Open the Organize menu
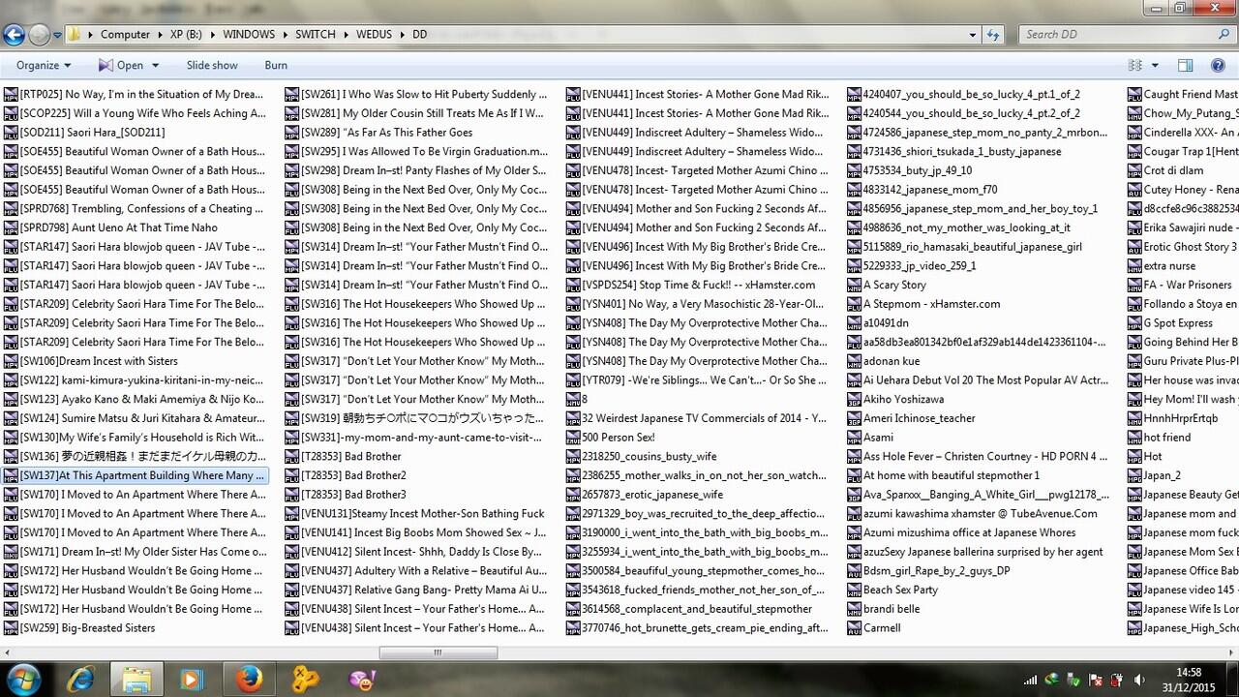Screen dimensions: 1239x697 tap(44, 66)
